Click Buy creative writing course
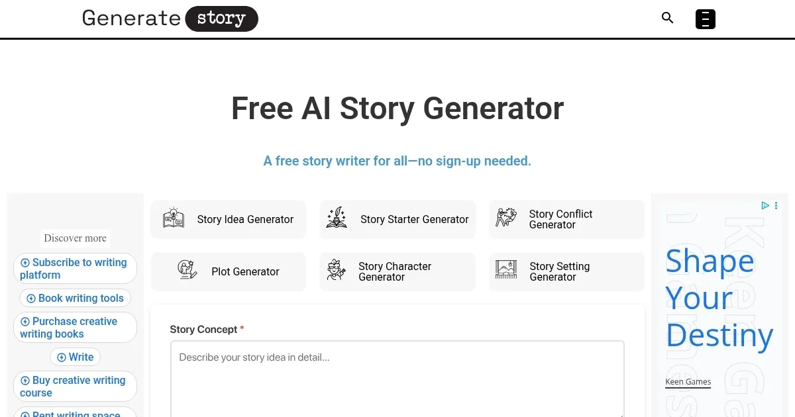The image size is (795, 417). click(x=75, y=386)
